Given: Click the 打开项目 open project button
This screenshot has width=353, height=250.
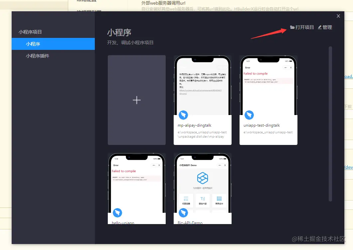Looking at the screenshot, I should pyautogui.click(x=302, y=27).
